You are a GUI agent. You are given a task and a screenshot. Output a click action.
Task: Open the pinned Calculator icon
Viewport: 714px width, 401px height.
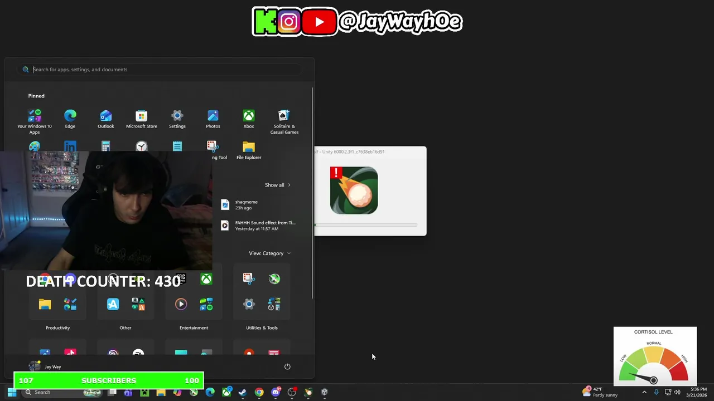coord(106,146)
